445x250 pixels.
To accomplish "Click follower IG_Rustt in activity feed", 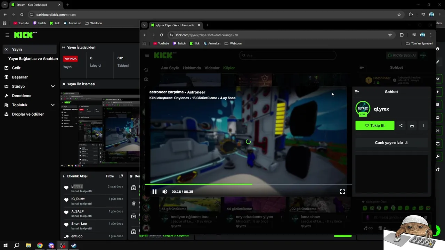I will [78, 199].
